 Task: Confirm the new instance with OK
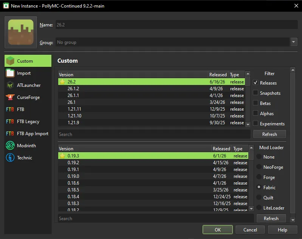218,230
